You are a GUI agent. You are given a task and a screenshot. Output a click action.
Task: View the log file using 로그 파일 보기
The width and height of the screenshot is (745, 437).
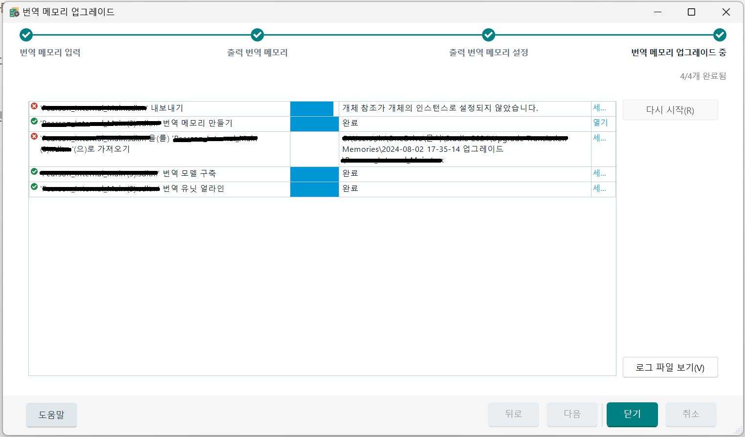670,367
